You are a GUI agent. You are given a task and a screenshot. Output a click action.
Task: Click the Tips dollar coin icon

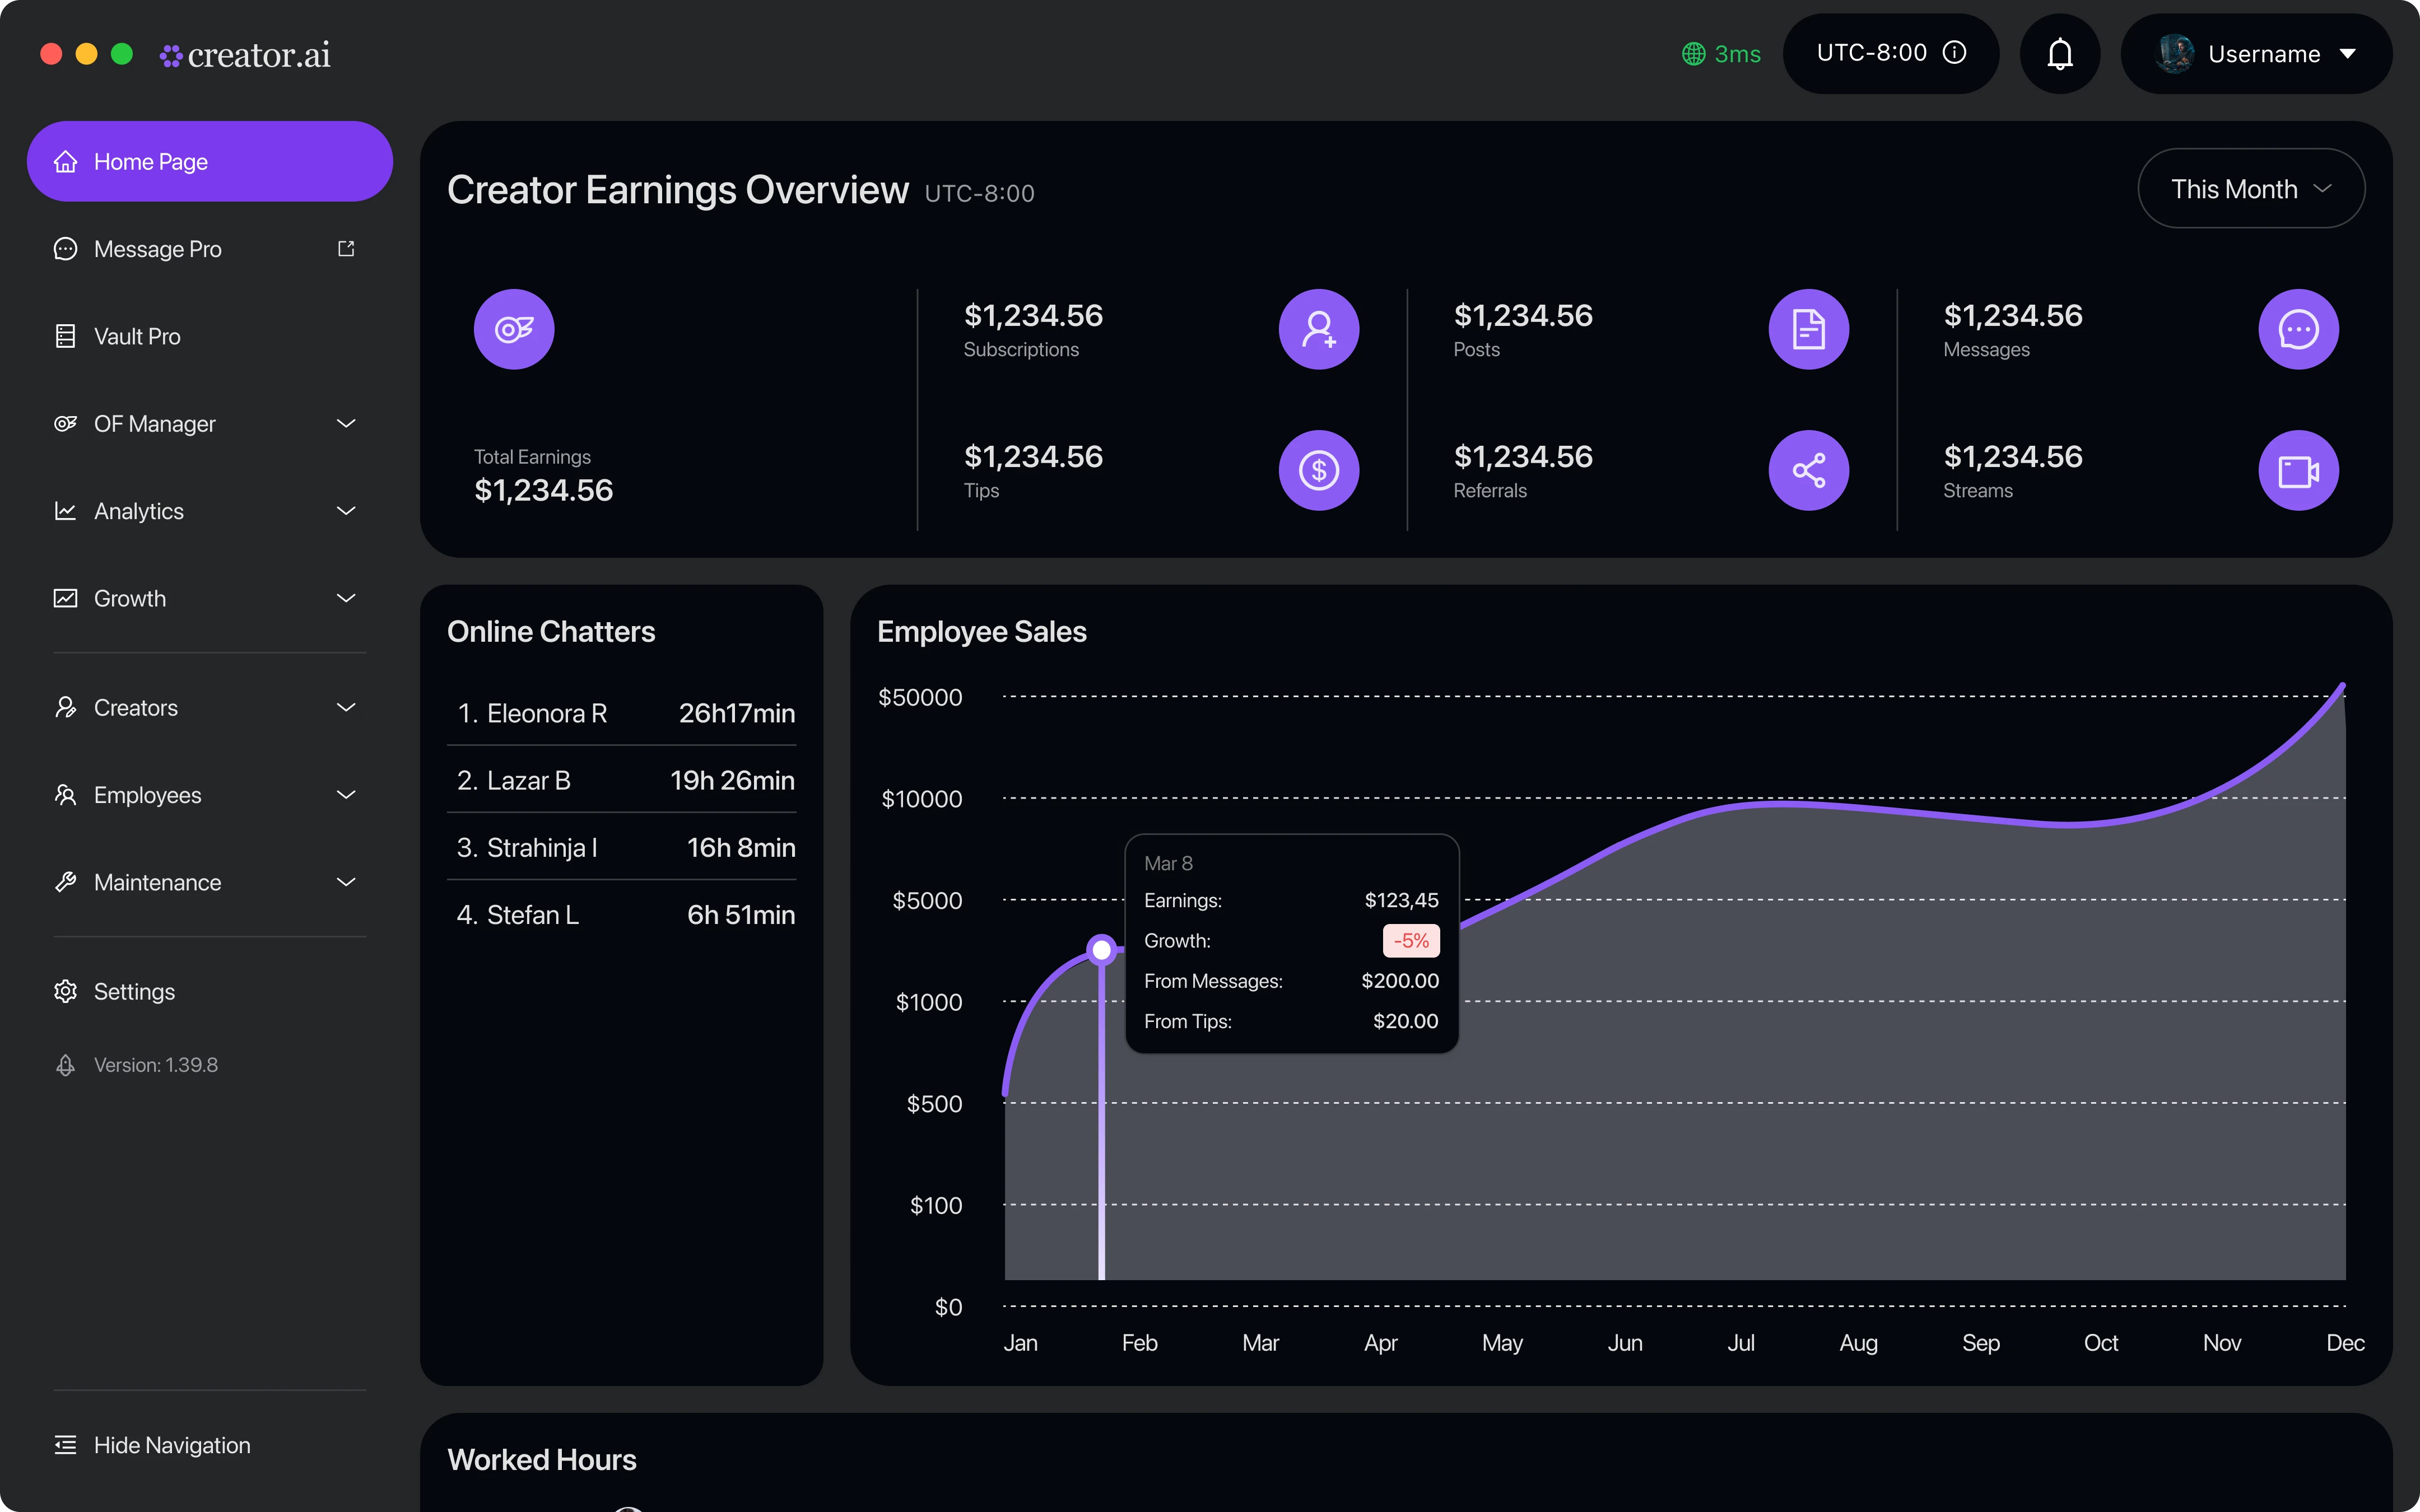[x=1318, y=470]
